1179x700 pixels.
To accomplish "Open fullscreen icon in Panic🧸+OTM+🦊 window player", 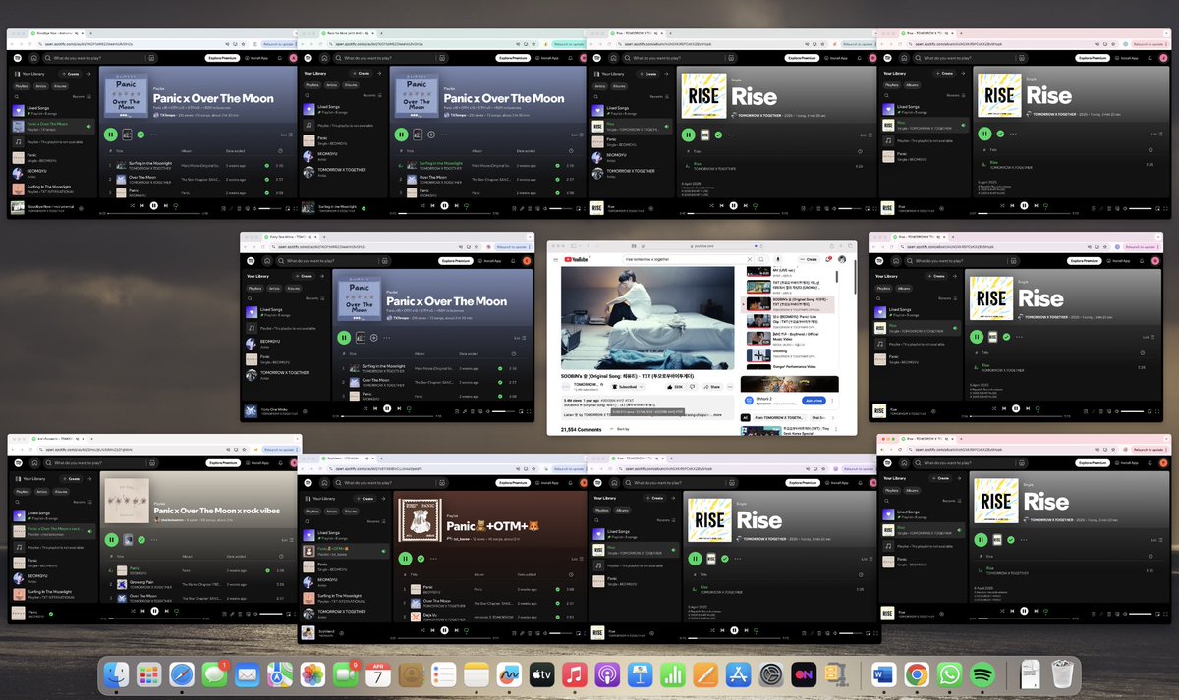I will (585, 633).
